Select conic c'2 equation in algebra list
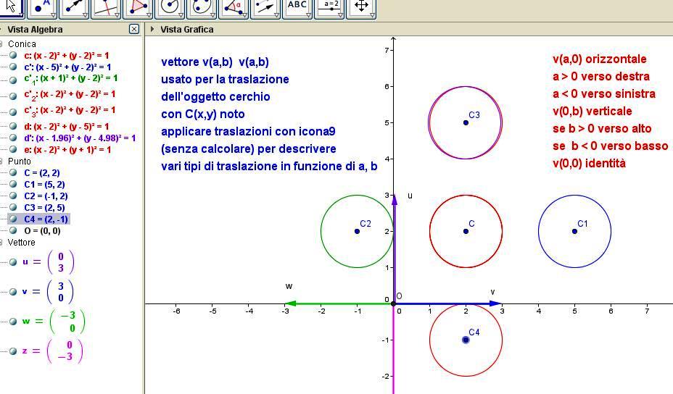Viewport: 673px width, 394px height. coord(70,95)
